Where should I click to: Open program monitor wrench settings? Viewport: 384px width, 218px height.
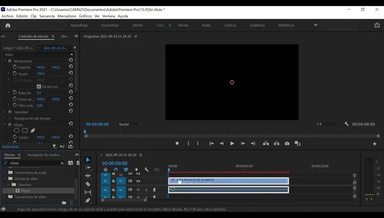click(x=346, y=124)
